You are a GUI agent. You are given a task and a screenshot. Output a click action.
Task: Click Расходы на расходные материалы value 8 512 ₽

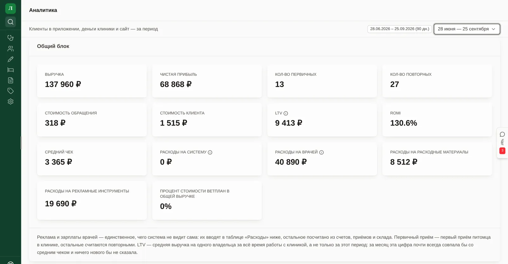tap(404, 162)
